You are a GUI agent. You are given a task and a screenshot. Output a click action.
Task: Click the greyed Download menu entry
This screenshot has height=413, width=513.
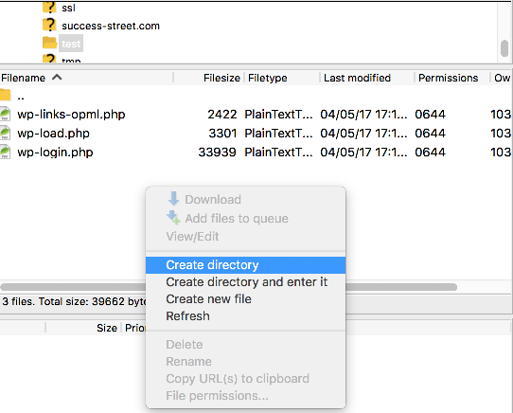point(245,199)
